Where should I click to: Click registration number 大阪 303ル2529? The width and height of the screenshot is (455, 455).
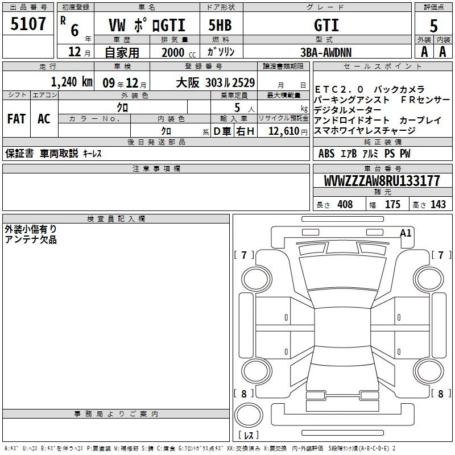[x=216, y=83]
